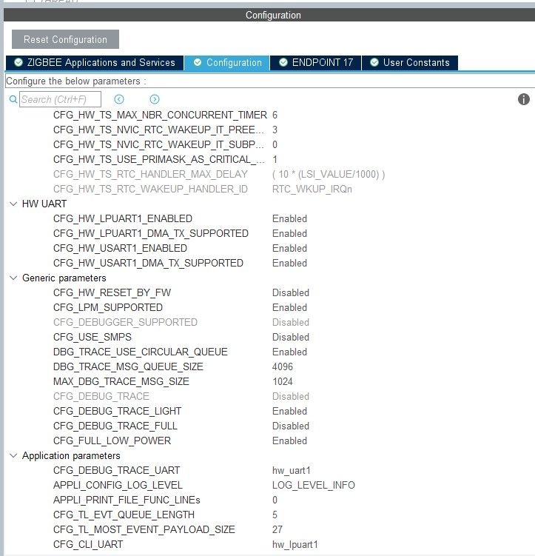Click the search magnifier icon
Image resolution: width=535 pixels, height=556 pixels.
13,99
